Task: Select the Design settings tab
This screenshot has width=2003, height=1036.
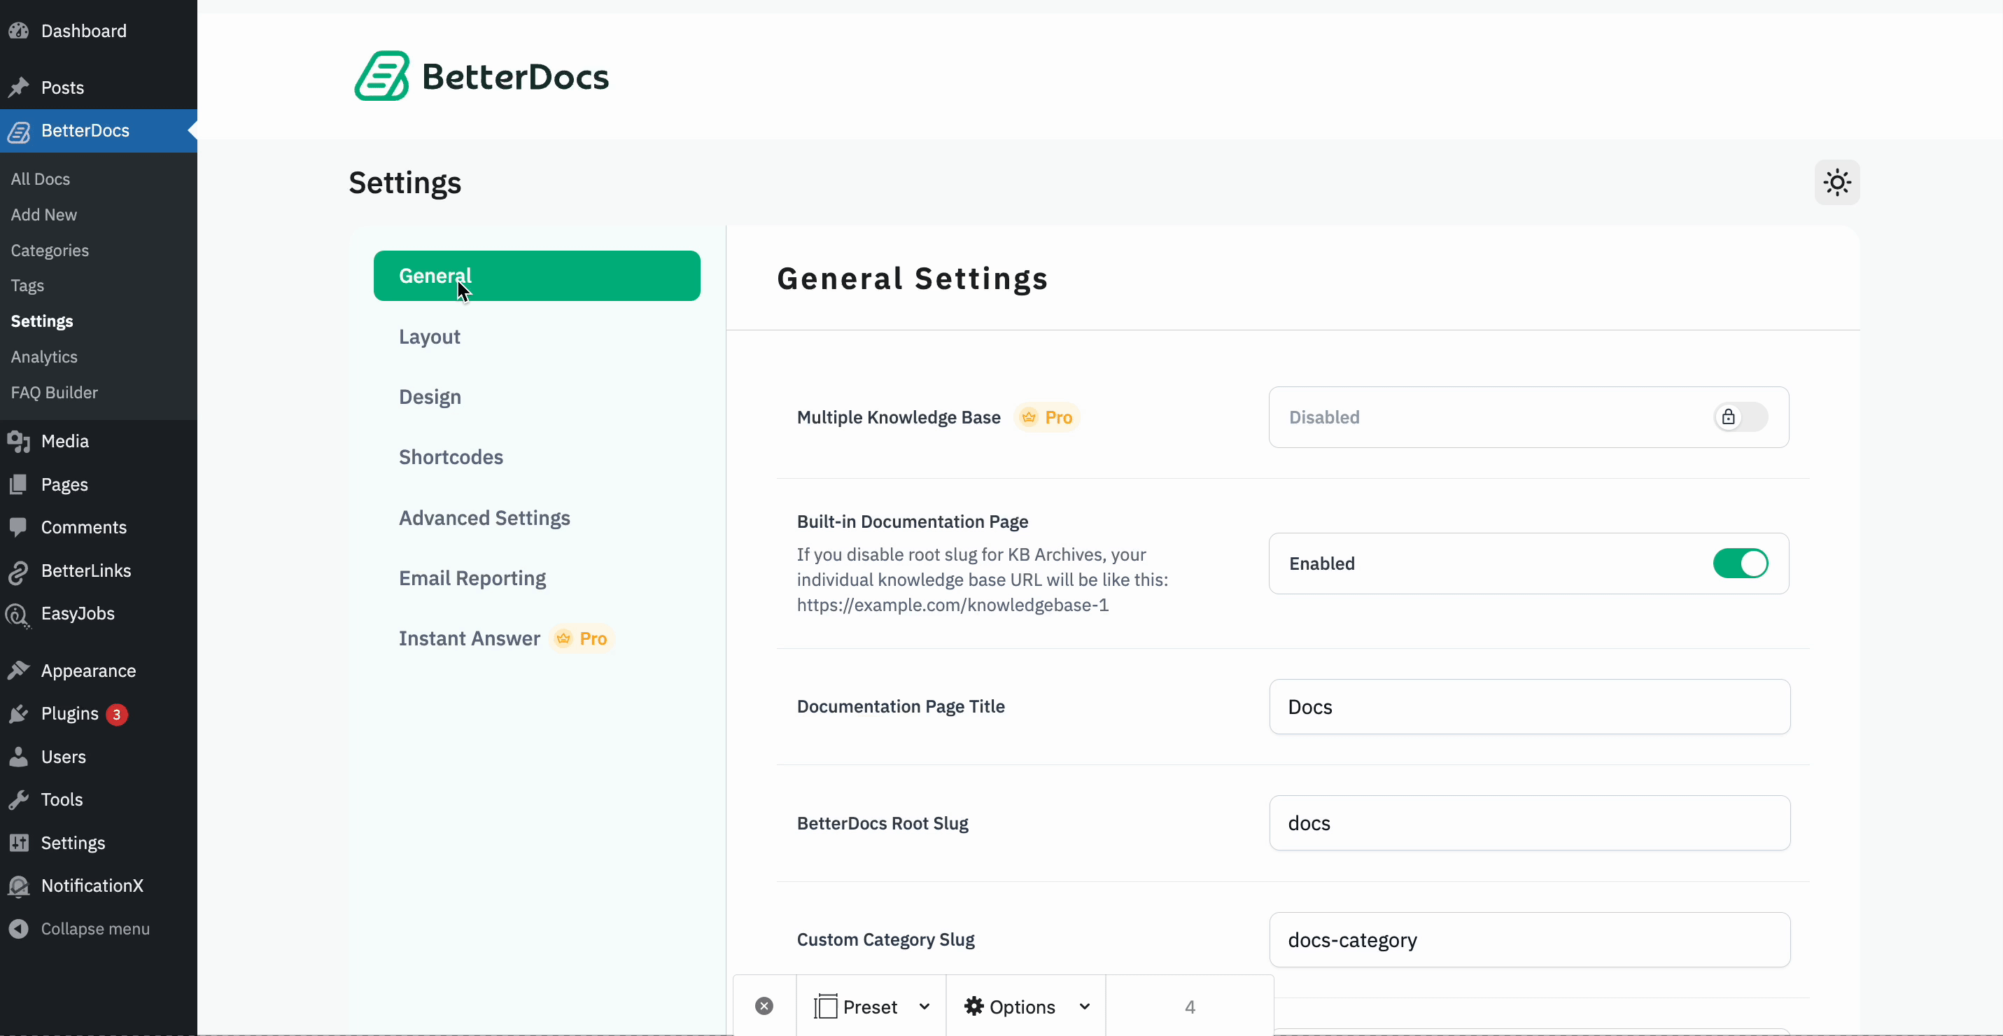Action: pyautogui.click(x=429, y=396)
